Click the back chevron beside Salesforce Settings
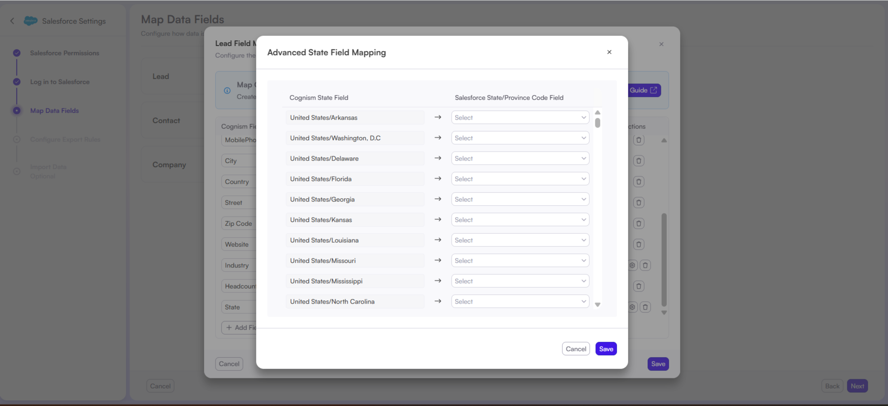Viewport: 888px width, 406px height. (12, 21)
